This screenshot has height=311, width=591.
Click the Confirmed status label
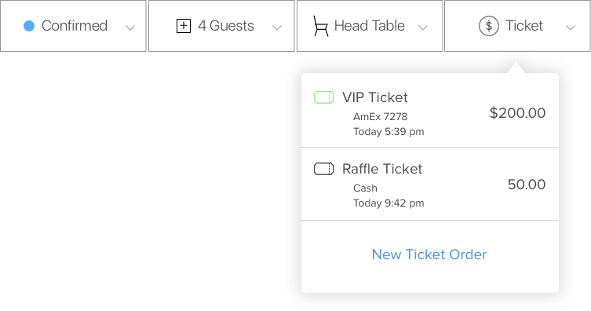(75, 26)
